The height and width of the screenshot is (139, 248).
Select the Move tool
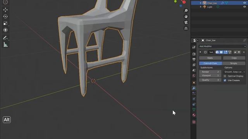[x=5, y=10]
